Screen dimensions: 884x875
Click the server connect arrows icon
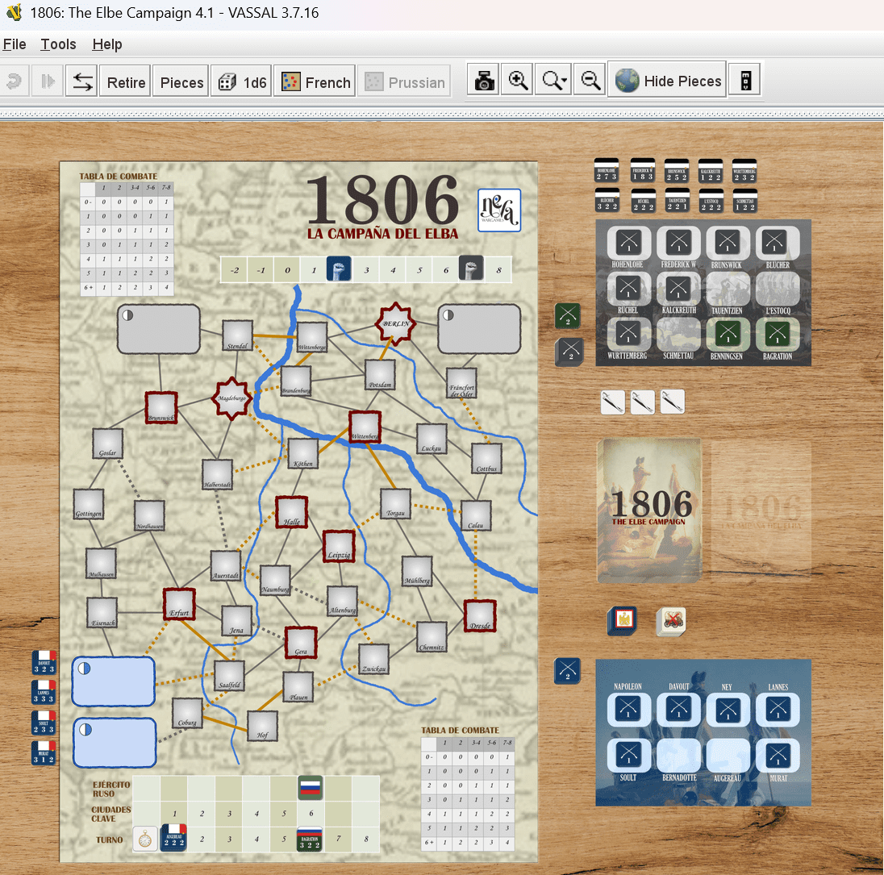click(x=81, y=82)
